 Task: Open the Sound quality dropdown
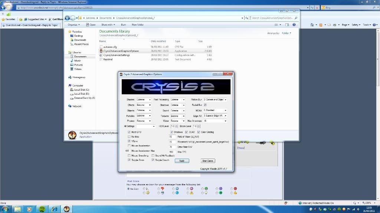pyautogui.click(x=178, y=110)
